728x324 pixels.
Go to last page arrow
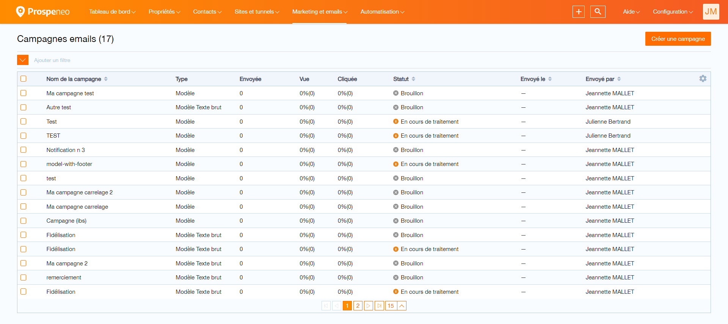coord(379,306)
